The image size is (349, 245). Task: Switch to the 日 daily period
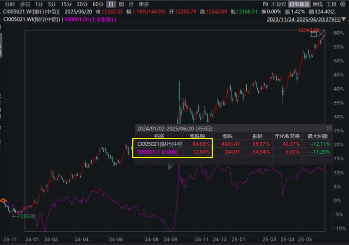[x=111, y=4]
